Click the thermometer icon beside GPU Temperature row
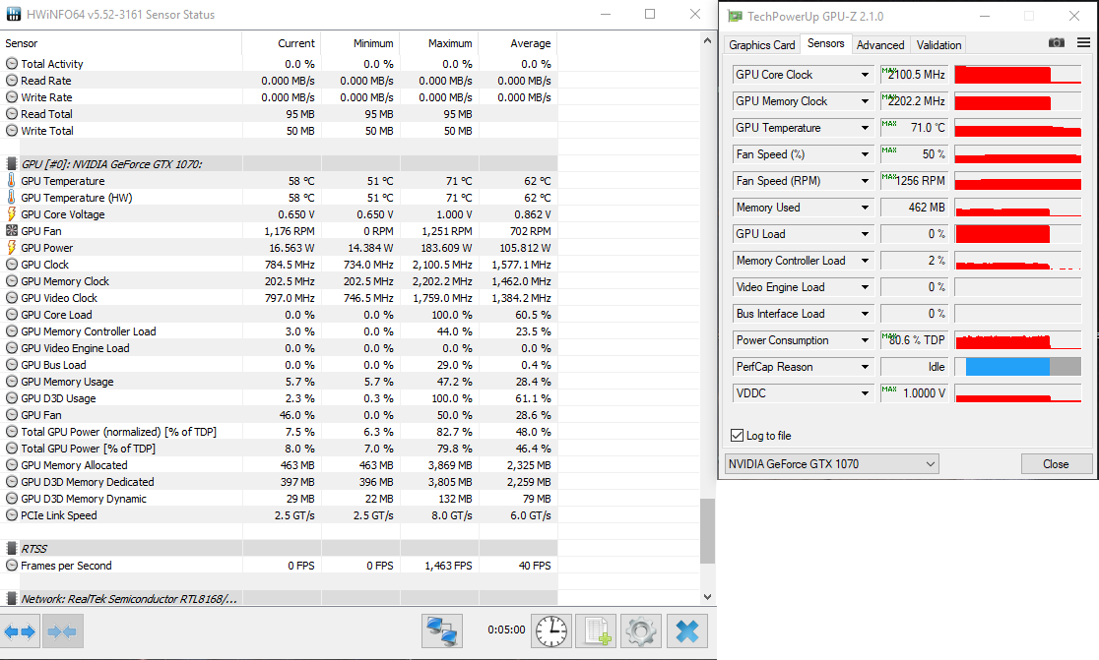Screen dimensions: 1099x660 (11, 181)
